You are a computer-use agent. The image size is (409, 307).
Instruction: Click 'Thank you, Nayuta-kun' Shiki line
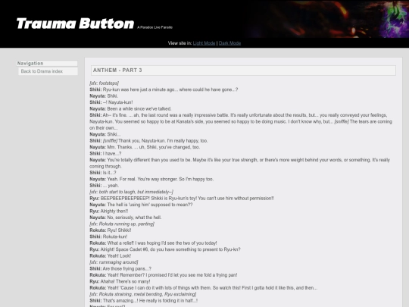pyautogui.click(x=148, y=141)
